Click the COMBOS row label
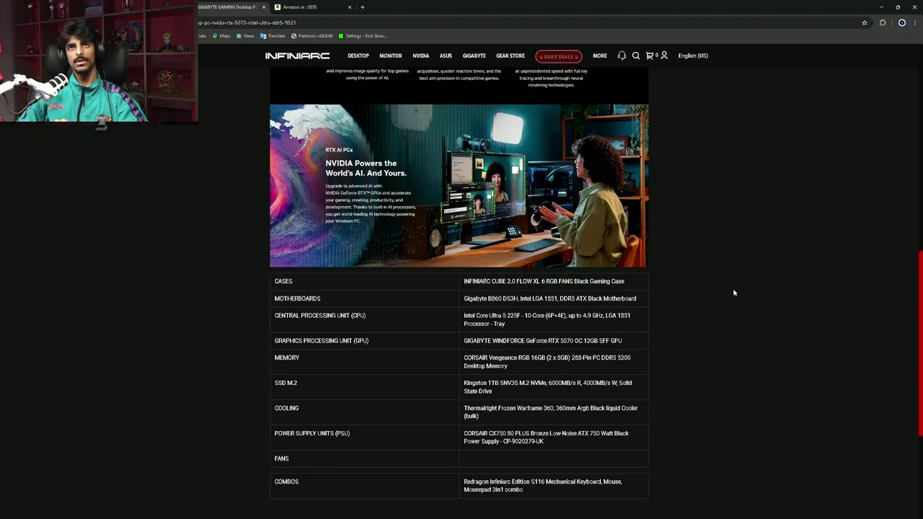 286,482
